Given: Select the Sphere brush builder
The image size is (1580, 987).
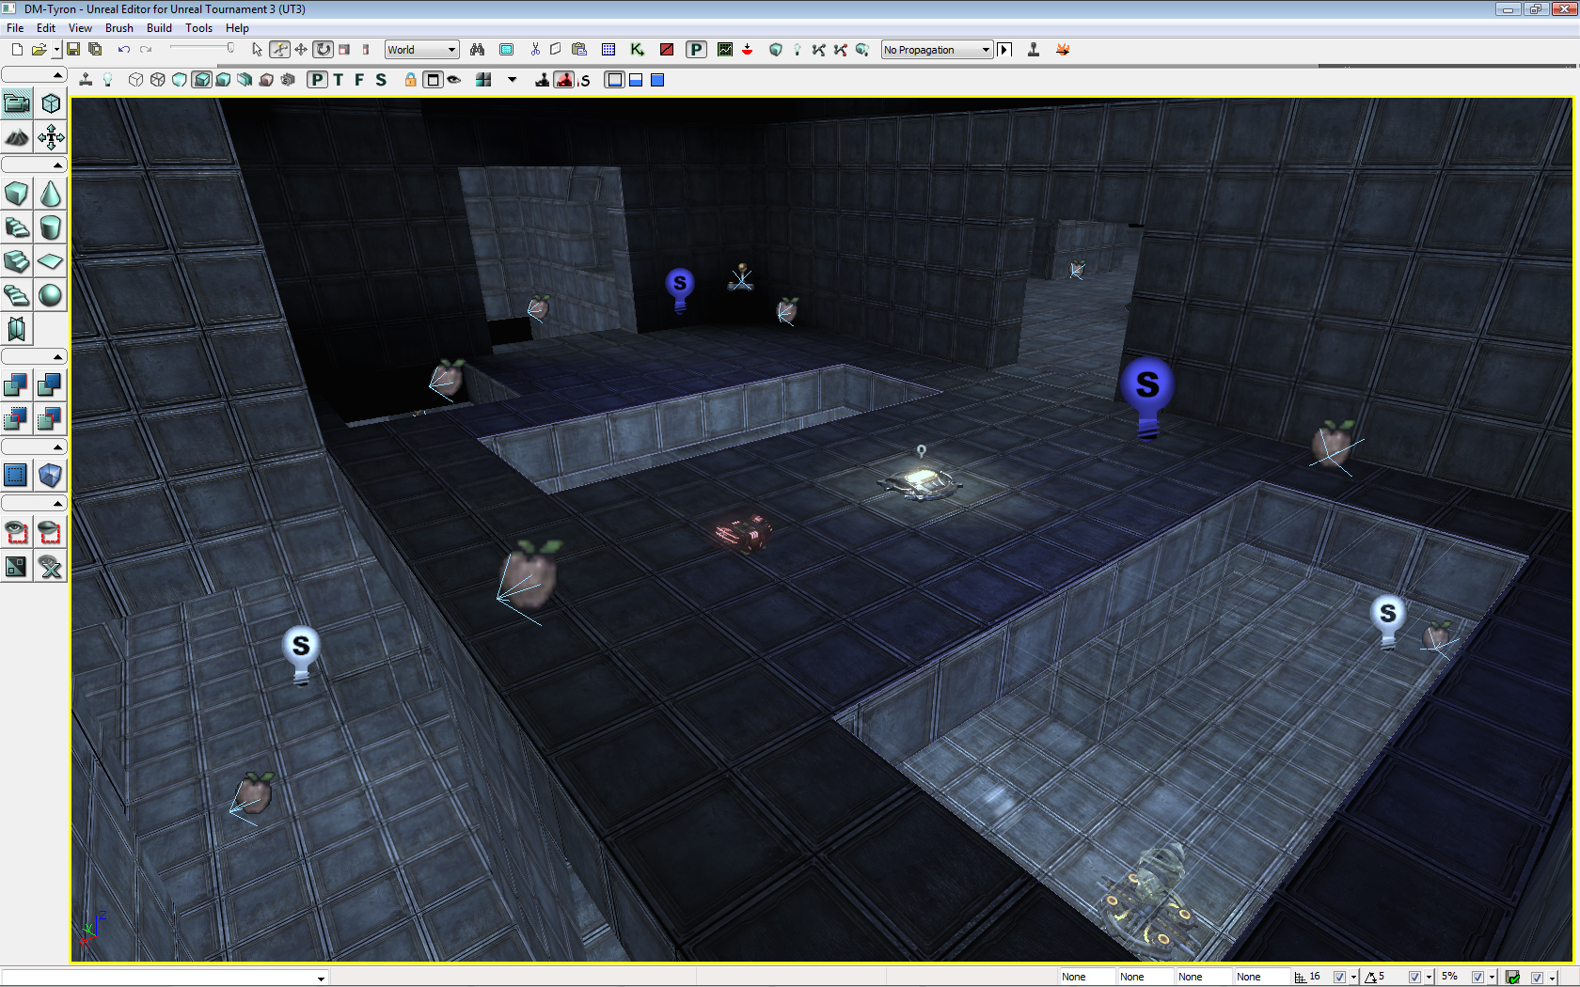Looking at the screenshot, I should 51,295.
